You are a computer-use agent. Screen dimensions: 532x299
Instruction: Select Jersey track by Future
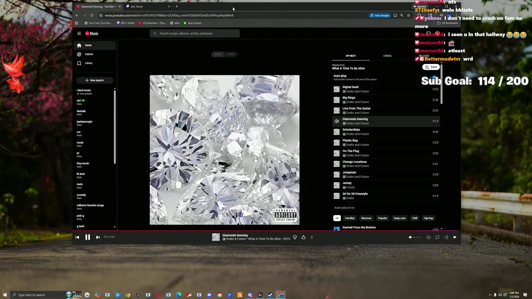(x=386, y=185)
